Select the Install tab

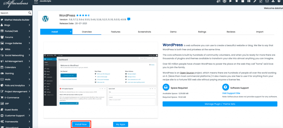(55, 32)
